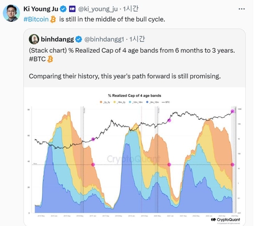
Task: Toggle the dark blue _6m_12m legend series
Action: [152, 102]
